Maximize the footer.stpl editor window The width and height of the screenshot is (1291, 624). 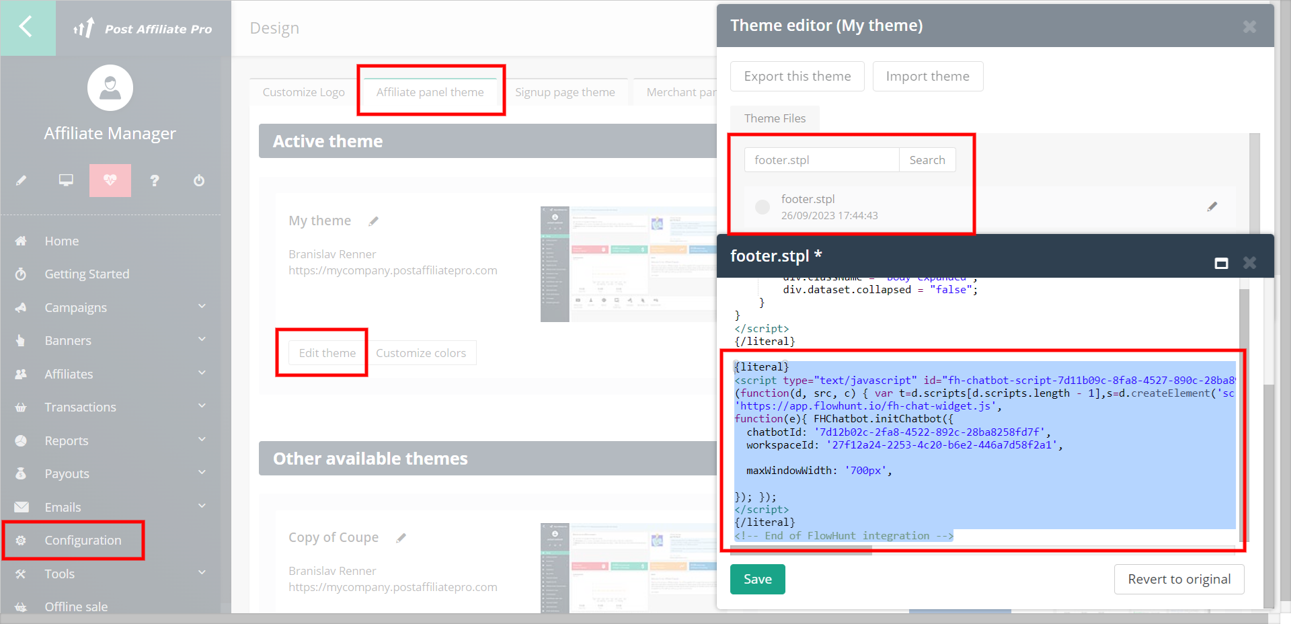tap(1221, 263)
